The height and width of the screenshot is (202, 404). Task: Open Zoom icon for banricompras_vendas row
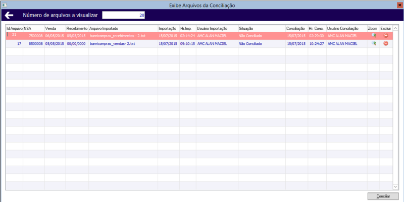click(374, 43)
